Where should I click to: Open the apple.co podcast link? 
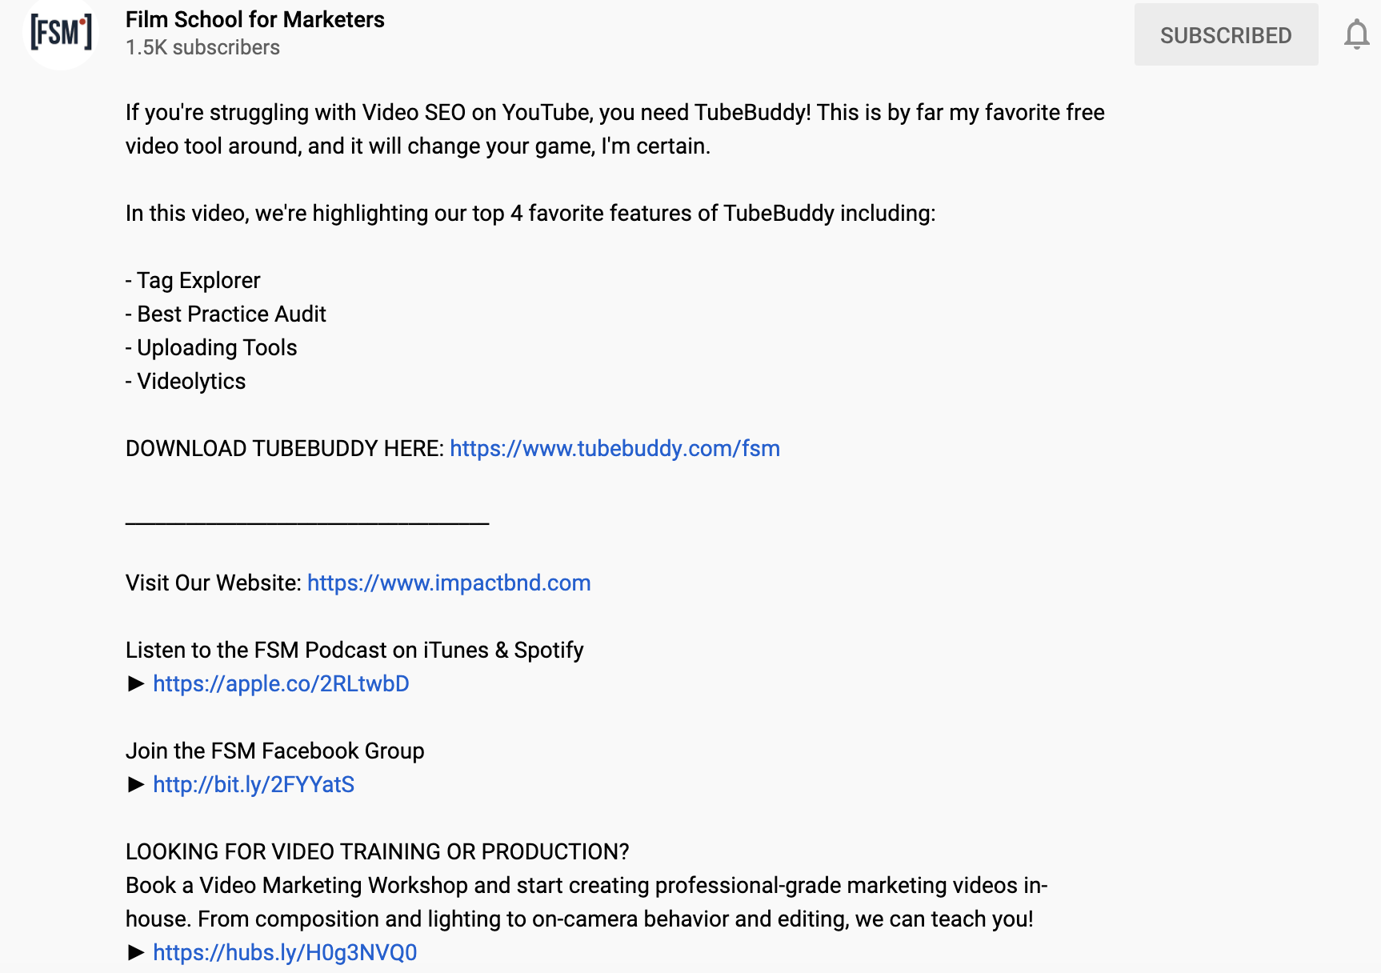[281, 683]
